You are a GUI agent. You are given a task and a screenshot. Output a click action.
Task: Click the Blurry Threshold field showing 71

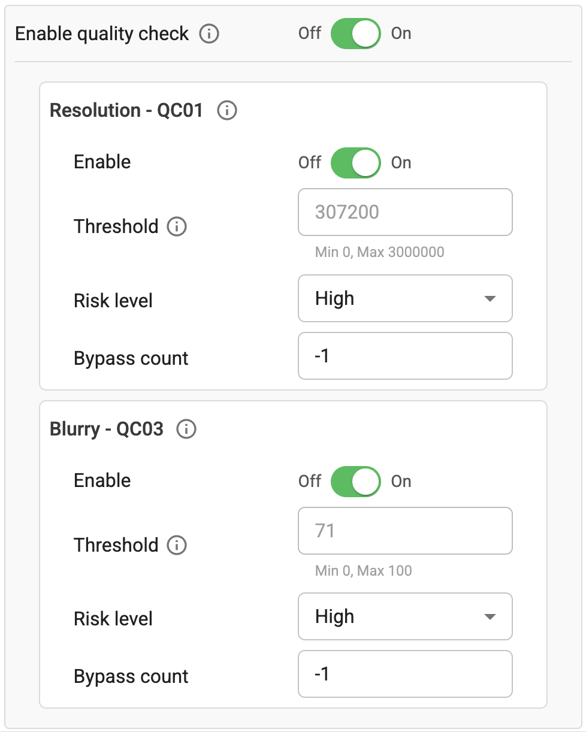[404, 531]
